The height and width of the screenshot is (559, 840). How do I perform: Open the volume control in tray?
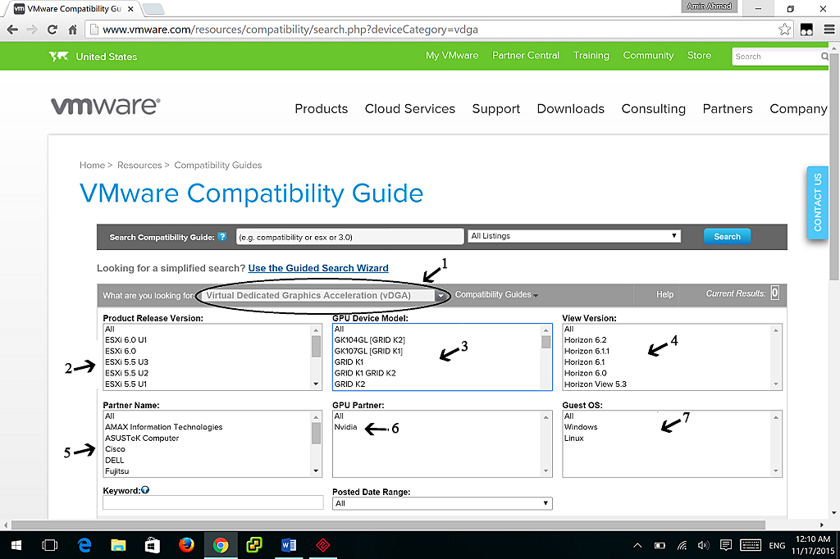click(x=703, y=545)
